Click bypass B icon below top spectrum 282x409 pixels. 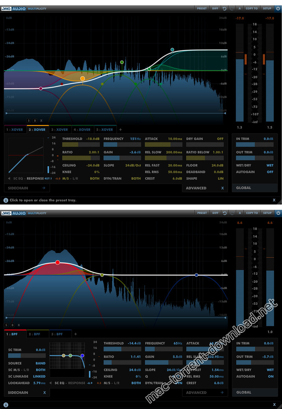pos(35,120)
